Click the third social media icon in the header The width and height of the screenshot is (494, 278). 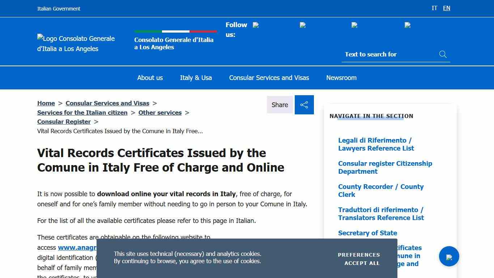pyautogui.click(x=354, y=25)
